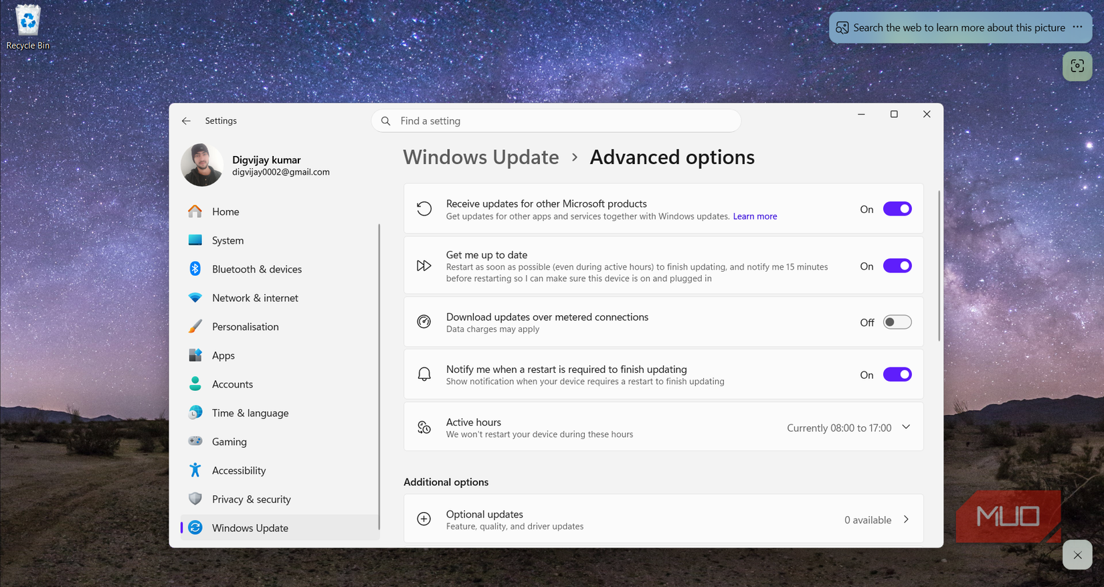
Task: Click the Personalisation paintbrush icon
Action: (195, 327)
